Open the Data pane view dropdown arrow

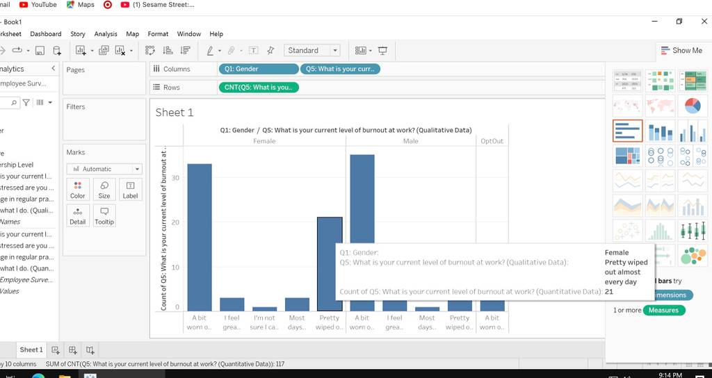pyautogui.click(x=50, y=103)
